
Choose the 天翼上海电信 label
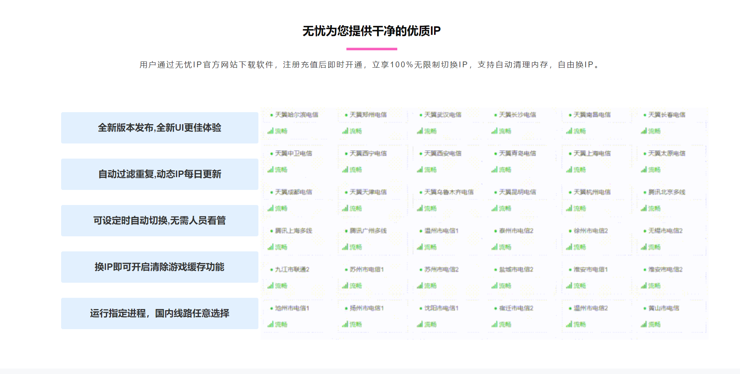click(x=592, y=154)
